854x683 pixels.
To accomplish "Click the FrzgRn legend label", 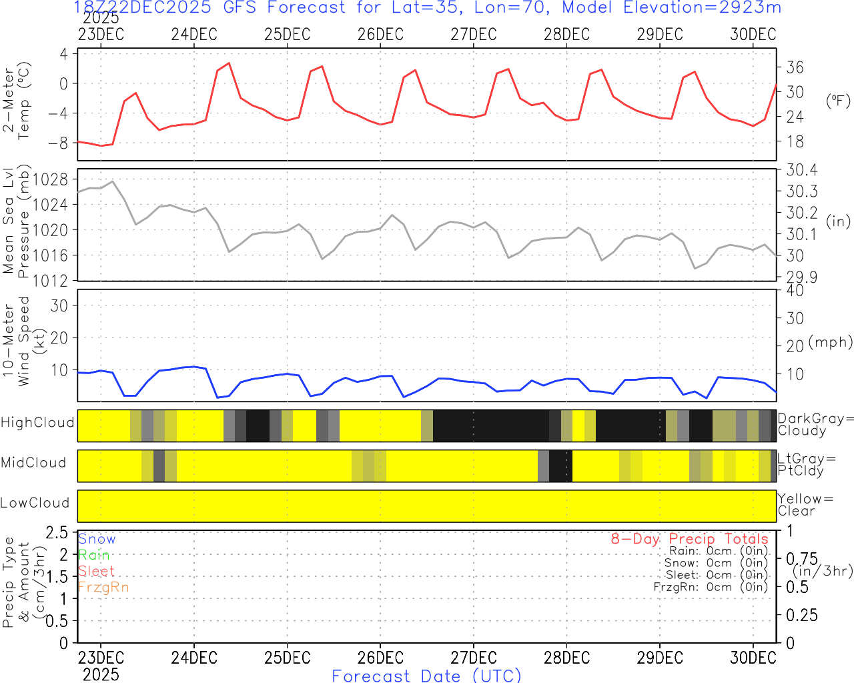I will pyautogui.click(x=103, y=588).
